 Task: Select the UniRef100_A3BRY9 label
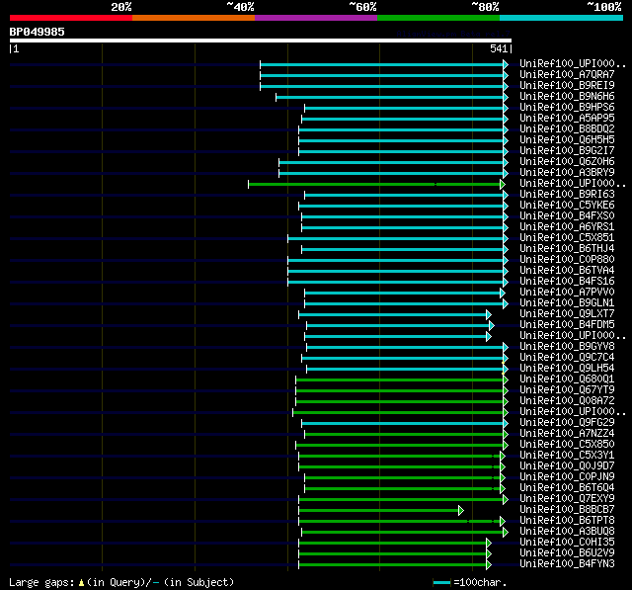(x=567, y=173)
